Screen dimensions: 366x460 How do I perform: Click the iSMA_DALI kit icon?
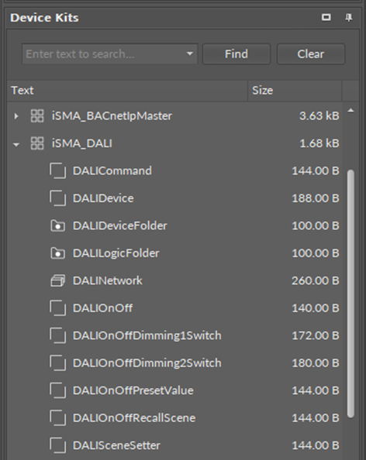pos(37,143)
